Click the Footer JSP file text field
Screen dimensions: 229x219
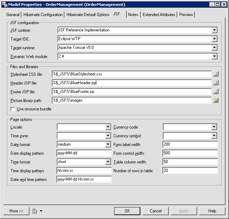[132, 92]
